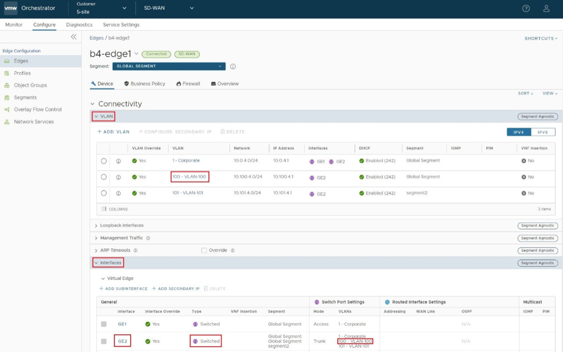Enable the ARP Timeouts Override checkbox

click(204, 251)
